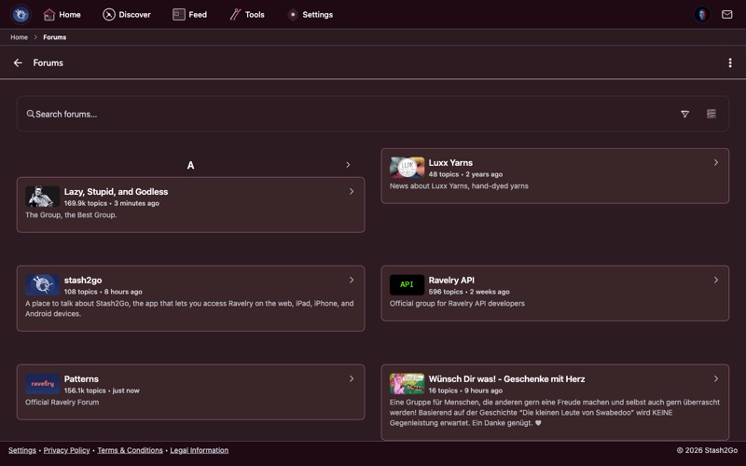
Task: Open the Patterns ravelry logo icon
Action: [42, 384]
